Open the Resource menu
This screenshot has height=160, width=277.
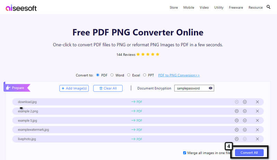click(256, 7)
